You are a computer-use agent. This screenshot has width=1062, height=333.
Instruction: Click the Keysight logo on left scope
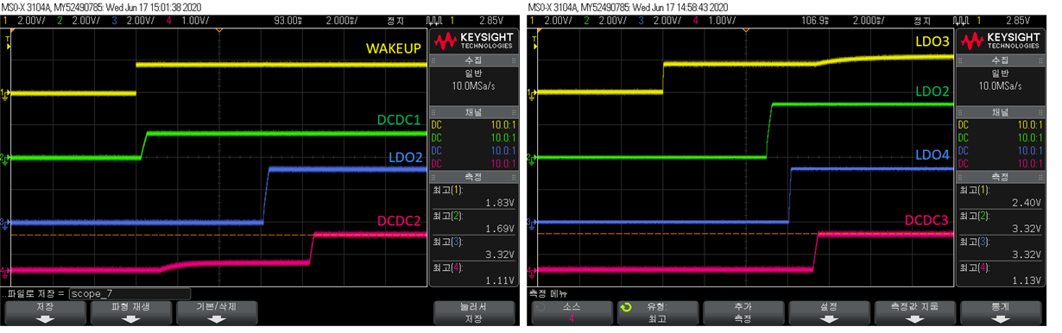tap(474, 41)
